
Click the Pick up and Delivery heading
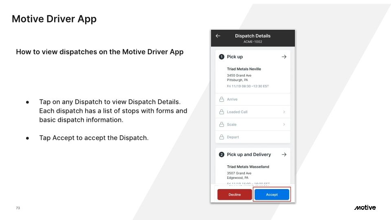[x=249, y=155]
